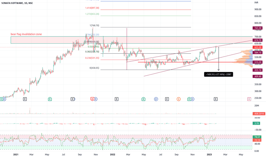
Task: Click the 2021 label on time axis
Action: click(x=16, y=154)
